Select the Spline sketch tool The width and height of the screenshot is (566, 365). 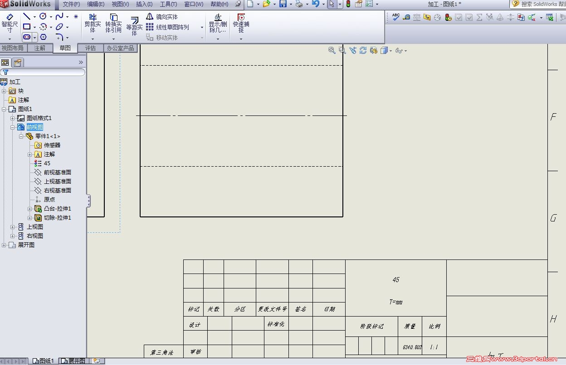coord(59,16)
